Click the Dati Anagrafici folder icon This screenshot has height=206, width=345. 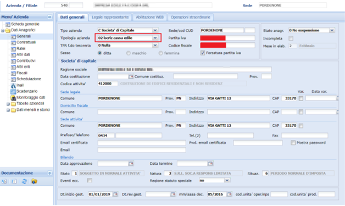[x=8, y=30]
